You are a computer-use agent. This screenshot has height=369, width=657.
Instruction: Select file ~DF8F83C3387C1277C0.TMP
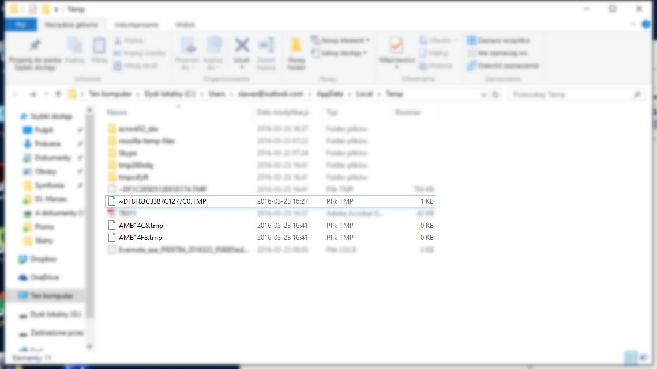[271, 201]
